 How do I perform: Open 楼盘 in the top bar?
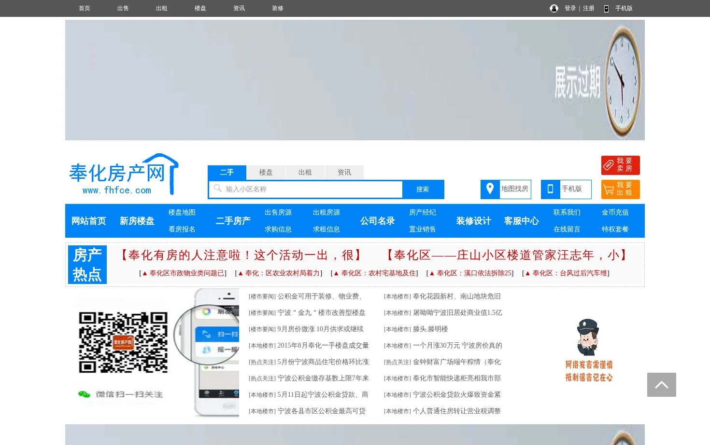tap(200, 8)
